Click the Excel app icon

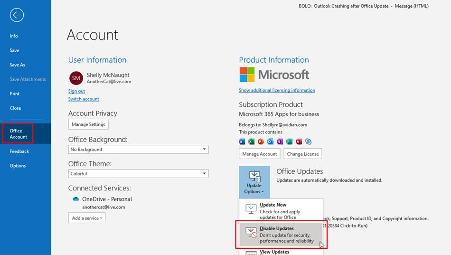pos(252,142)
